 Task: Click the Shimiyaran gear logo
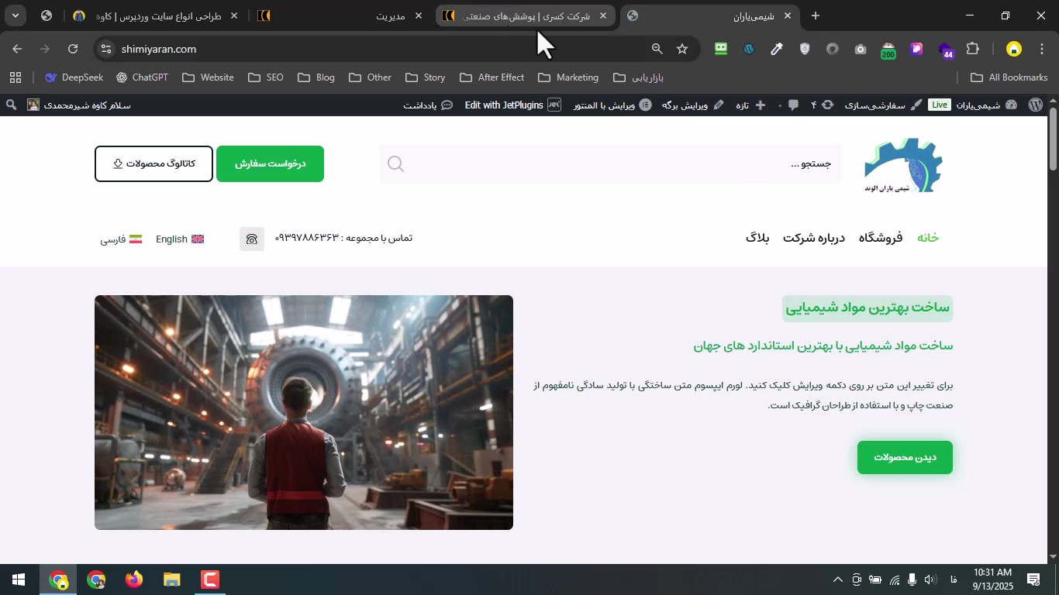[x=903, y=165]
